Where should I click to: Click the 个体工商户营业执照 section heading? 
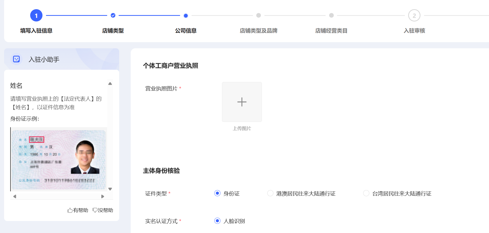point(171,66)
